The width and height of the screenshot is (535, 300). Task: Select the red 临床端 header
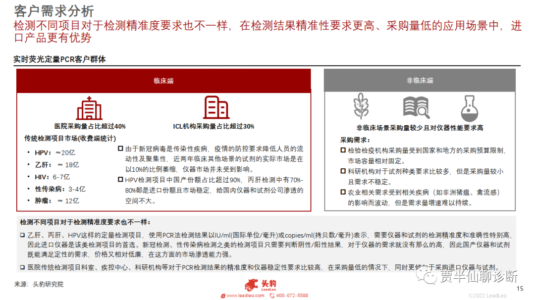point(163,81)
